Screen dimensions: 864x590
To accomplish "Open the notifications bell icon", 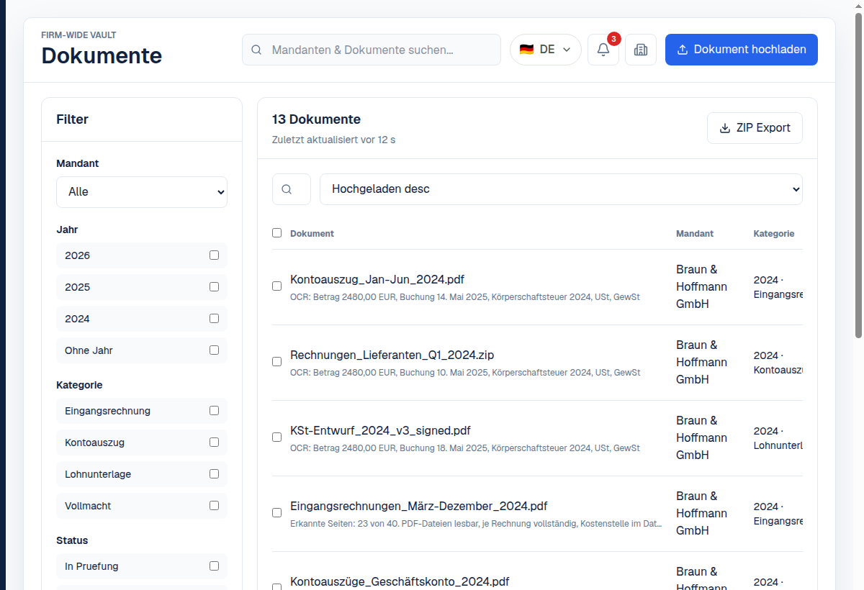I will [603, 50].
